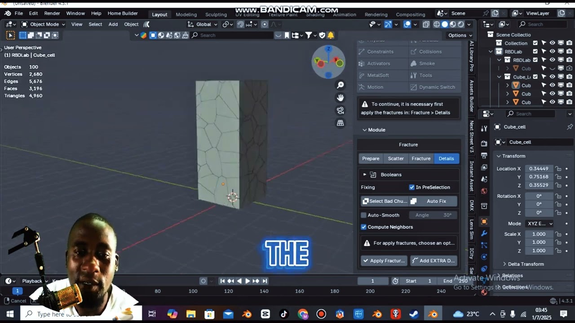This screenshot has height=323, width=575.
Task: Open the Physics properties tab icon
Action: (484, 257)
